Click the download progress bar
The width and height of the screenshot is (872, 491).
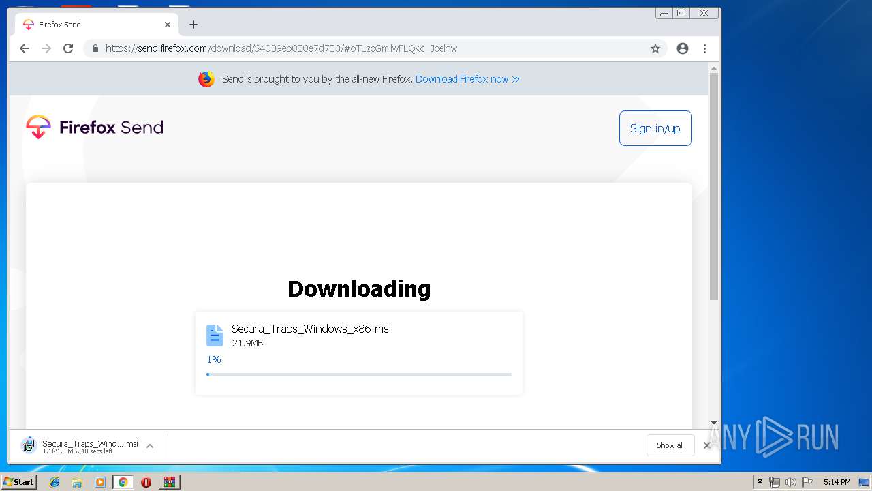359,374
